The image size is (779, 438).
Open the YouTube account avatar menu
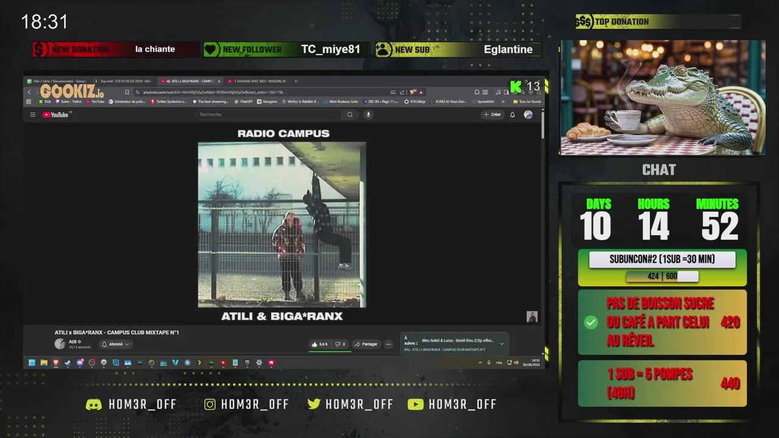coord(528,114)
